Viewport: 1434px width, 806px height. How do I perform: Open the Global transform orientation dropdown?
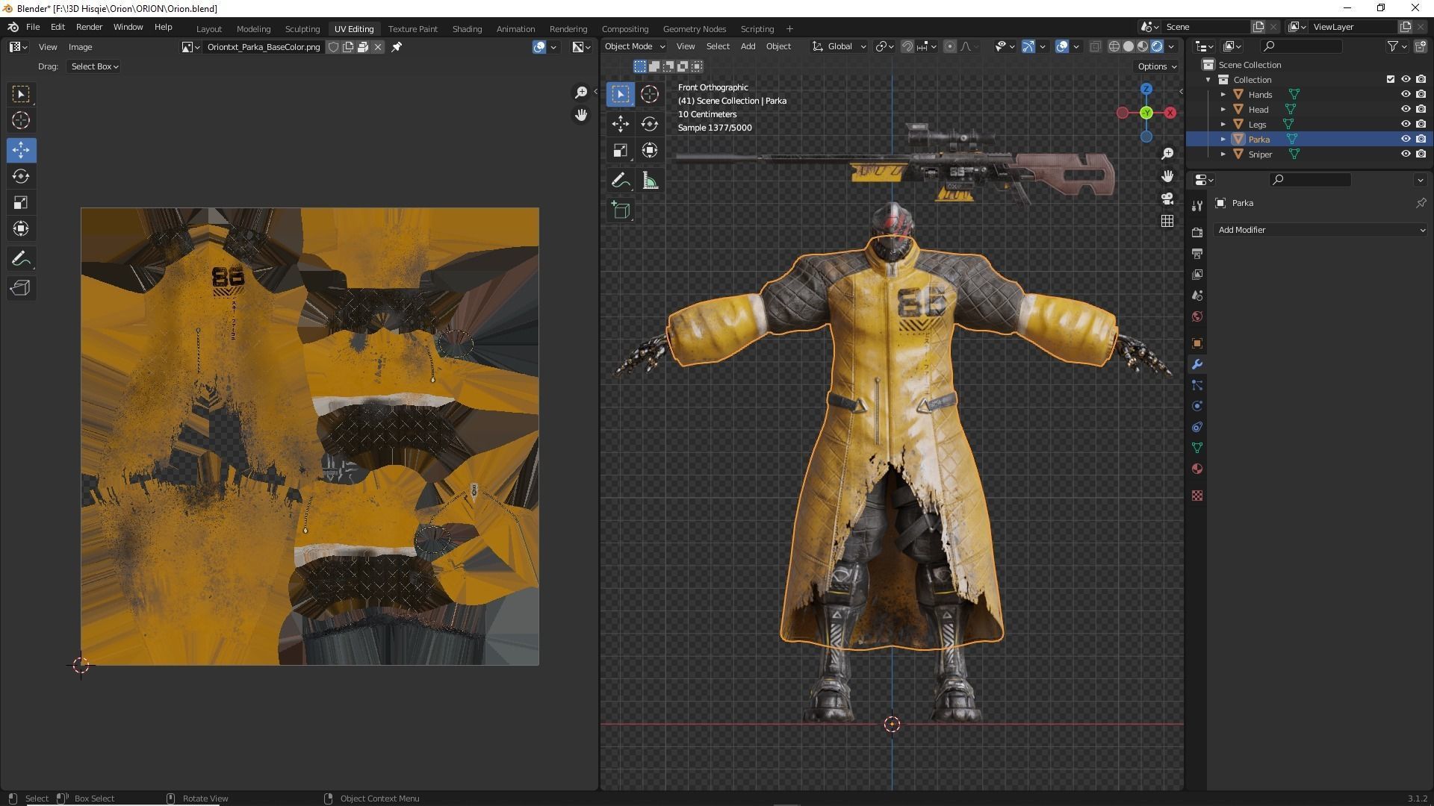(x=839, y=46)
